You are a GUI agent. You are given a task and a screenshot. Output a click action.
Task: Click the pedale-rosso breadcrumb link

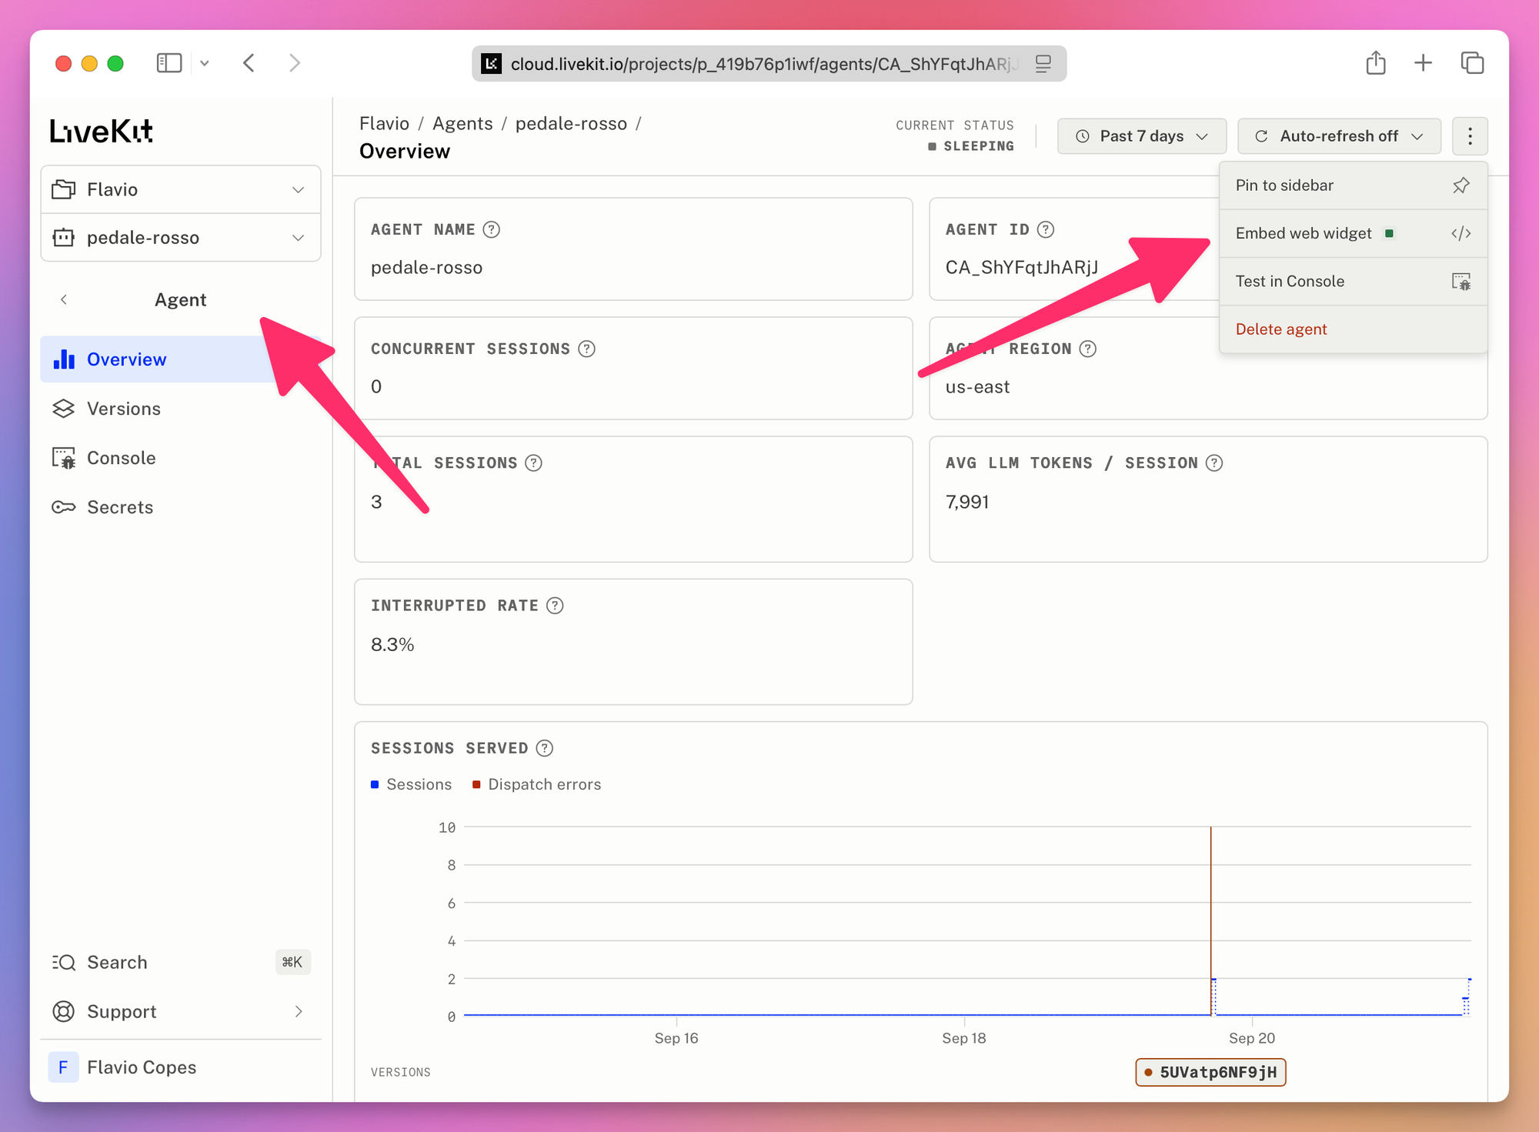click(571, 124)
